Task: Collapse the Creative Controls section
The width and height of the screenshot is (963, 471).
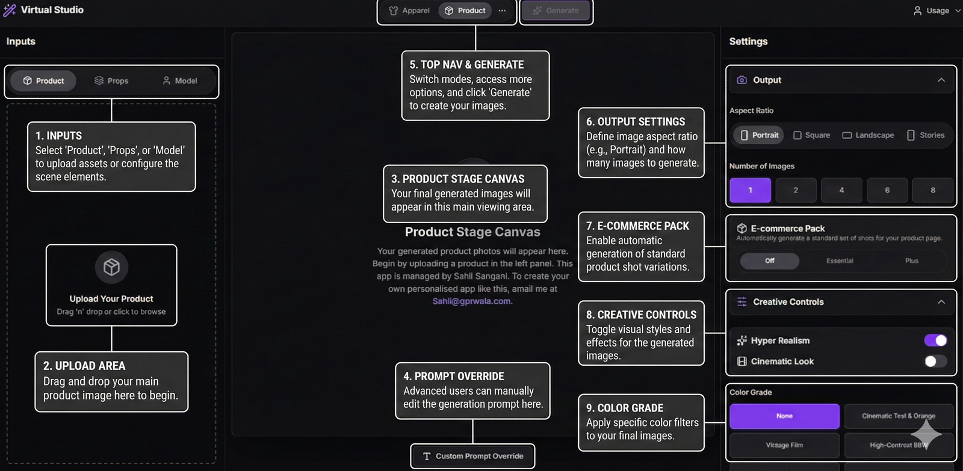Action: click(941, 302)
